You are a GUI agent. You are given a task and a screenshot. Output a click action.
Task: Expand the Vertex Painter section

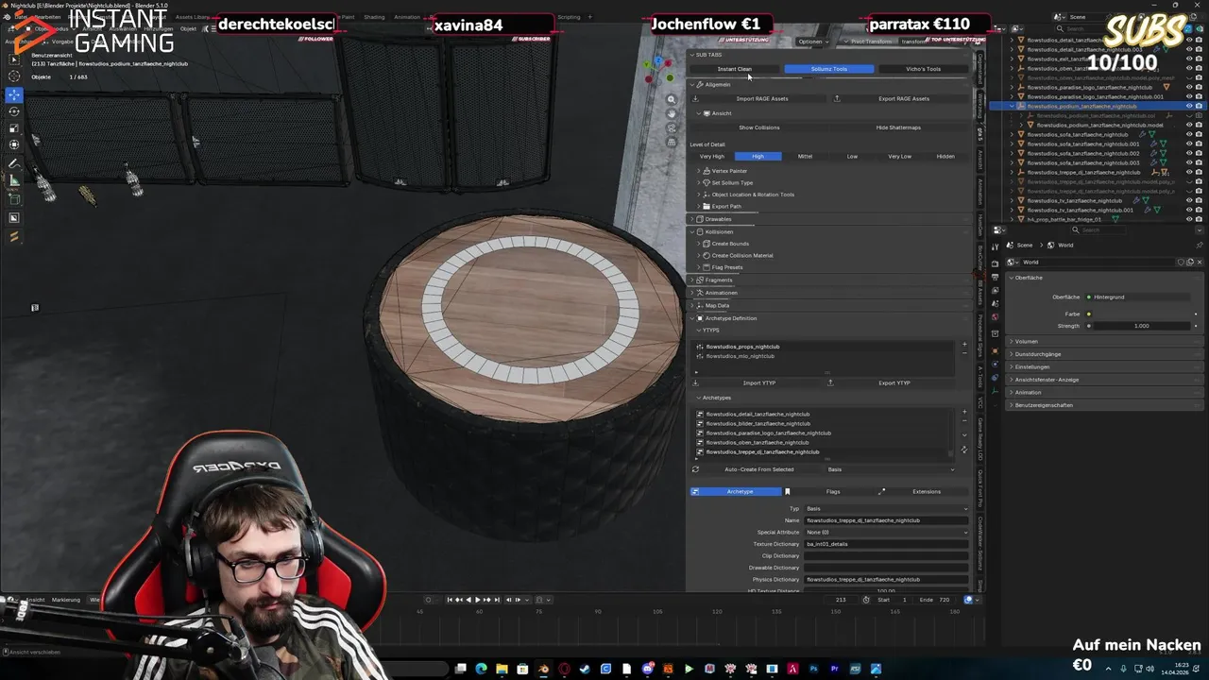(729, 171)
